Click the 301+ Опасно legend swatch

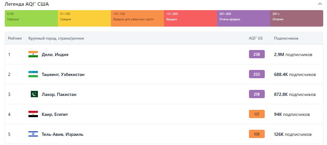(x=296, y=18)
